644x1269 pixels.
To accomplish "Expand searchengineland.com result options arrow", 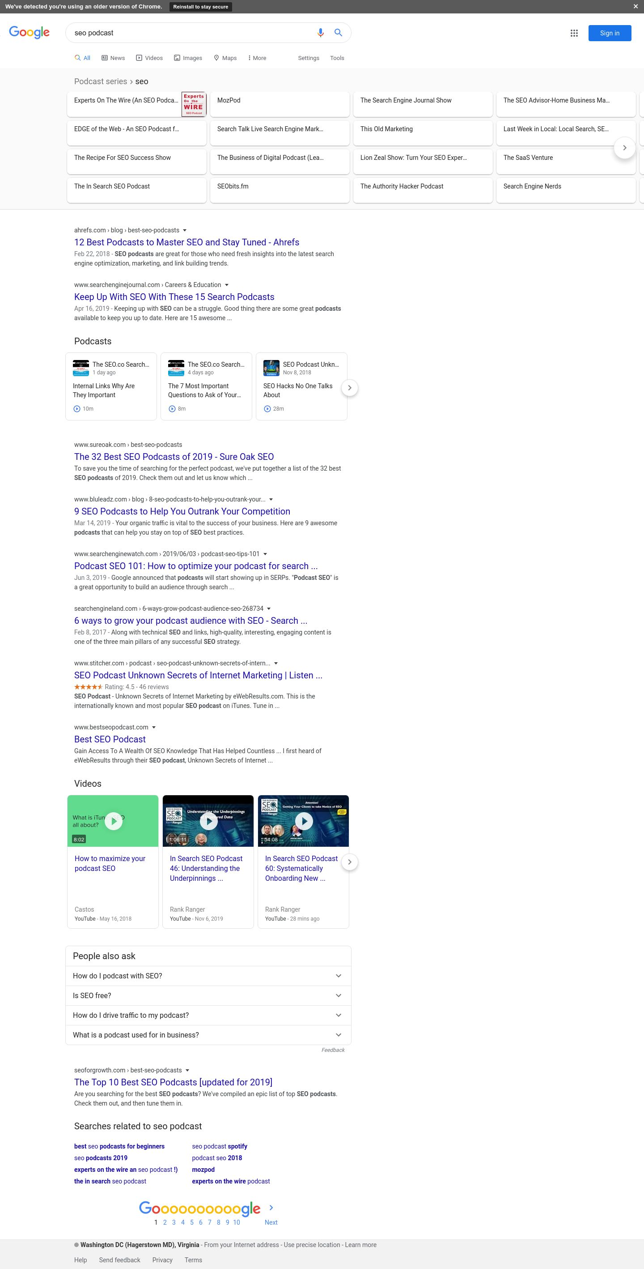I will coord(269,609).
